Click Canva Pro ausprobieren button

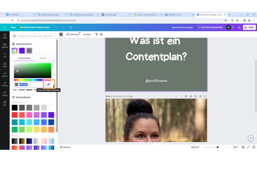click(x=210, y=27)
